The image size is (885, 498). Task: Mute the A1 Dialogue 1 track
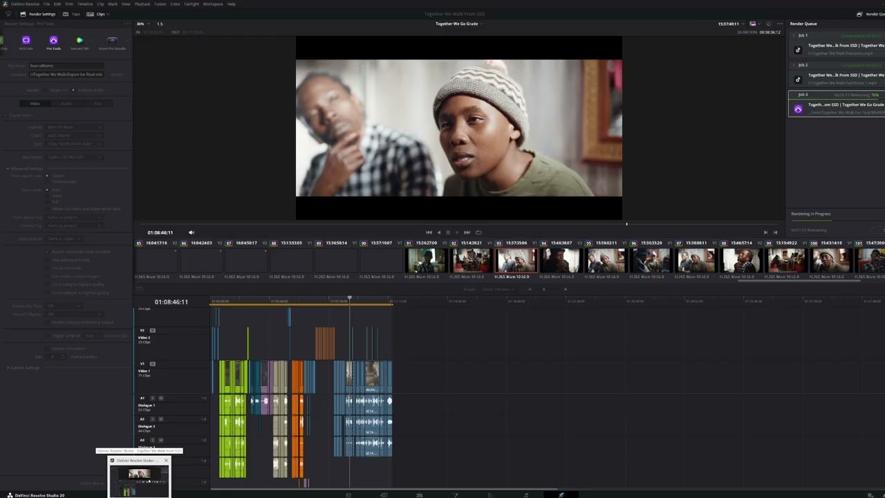point(161,398)
